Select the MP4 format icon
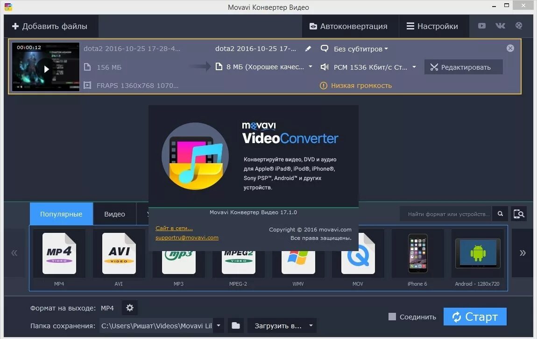This screenshot has width=537, height=339. click(x=59, y=253)
